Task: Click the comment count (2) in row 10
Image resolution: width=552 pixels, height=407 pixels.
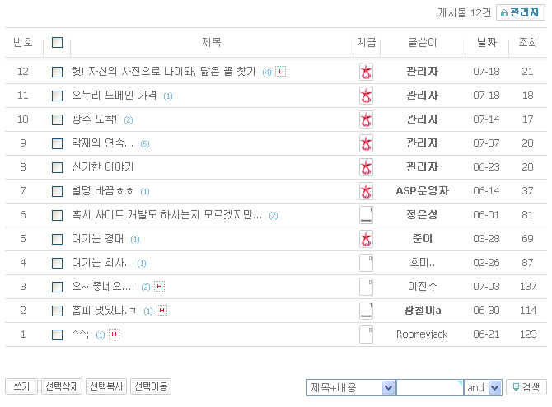Action: click(x=129, y=120)
